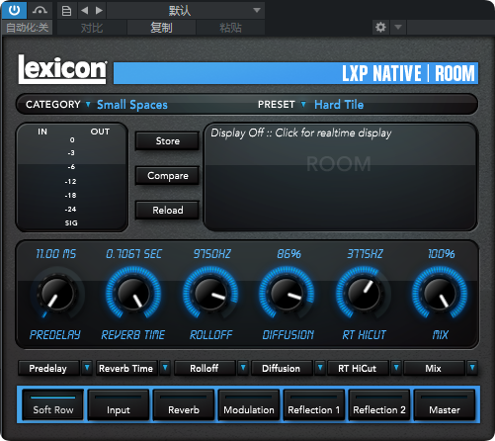The width and height of the screenshot is (495, 441).
Task: Switch to the Reflection 2 tab
Action: pos(379,404)
